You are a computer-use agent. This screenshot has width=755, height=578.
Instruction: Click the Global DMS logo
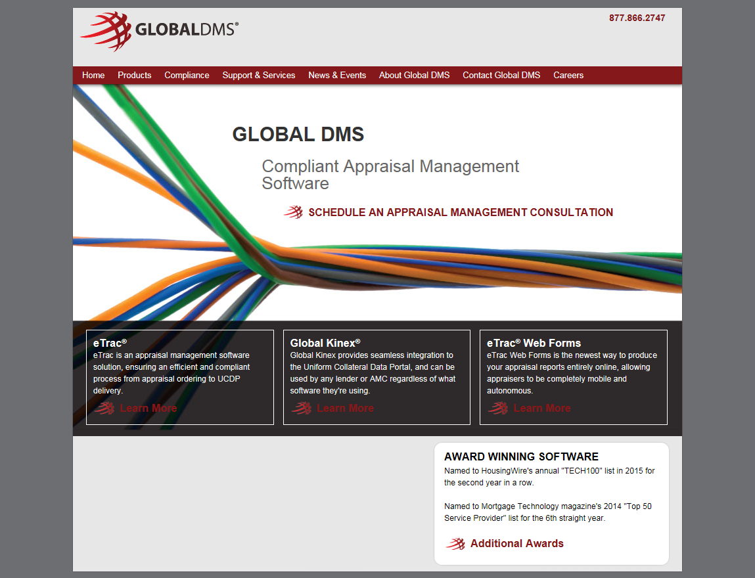[x=159, y=30]
